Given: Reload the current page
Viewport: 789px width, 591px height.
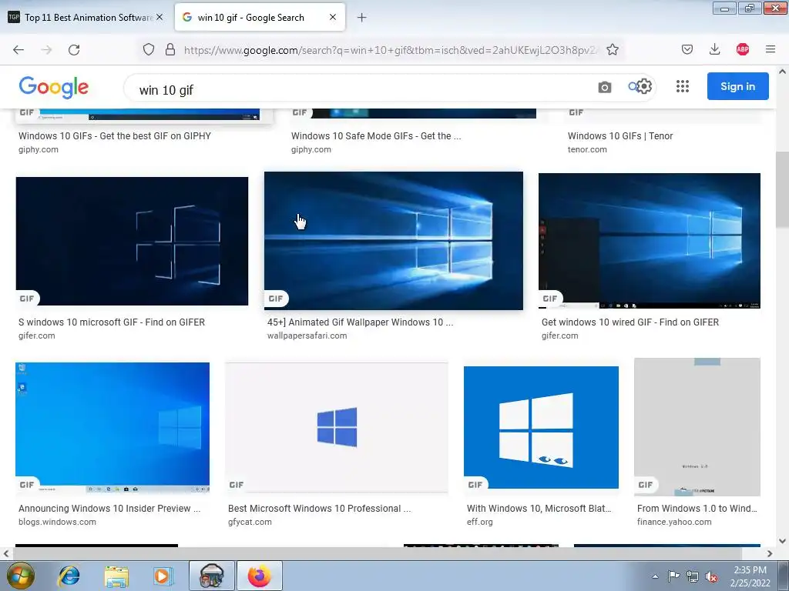Looking at the screenshot, I should pos(74,49).
